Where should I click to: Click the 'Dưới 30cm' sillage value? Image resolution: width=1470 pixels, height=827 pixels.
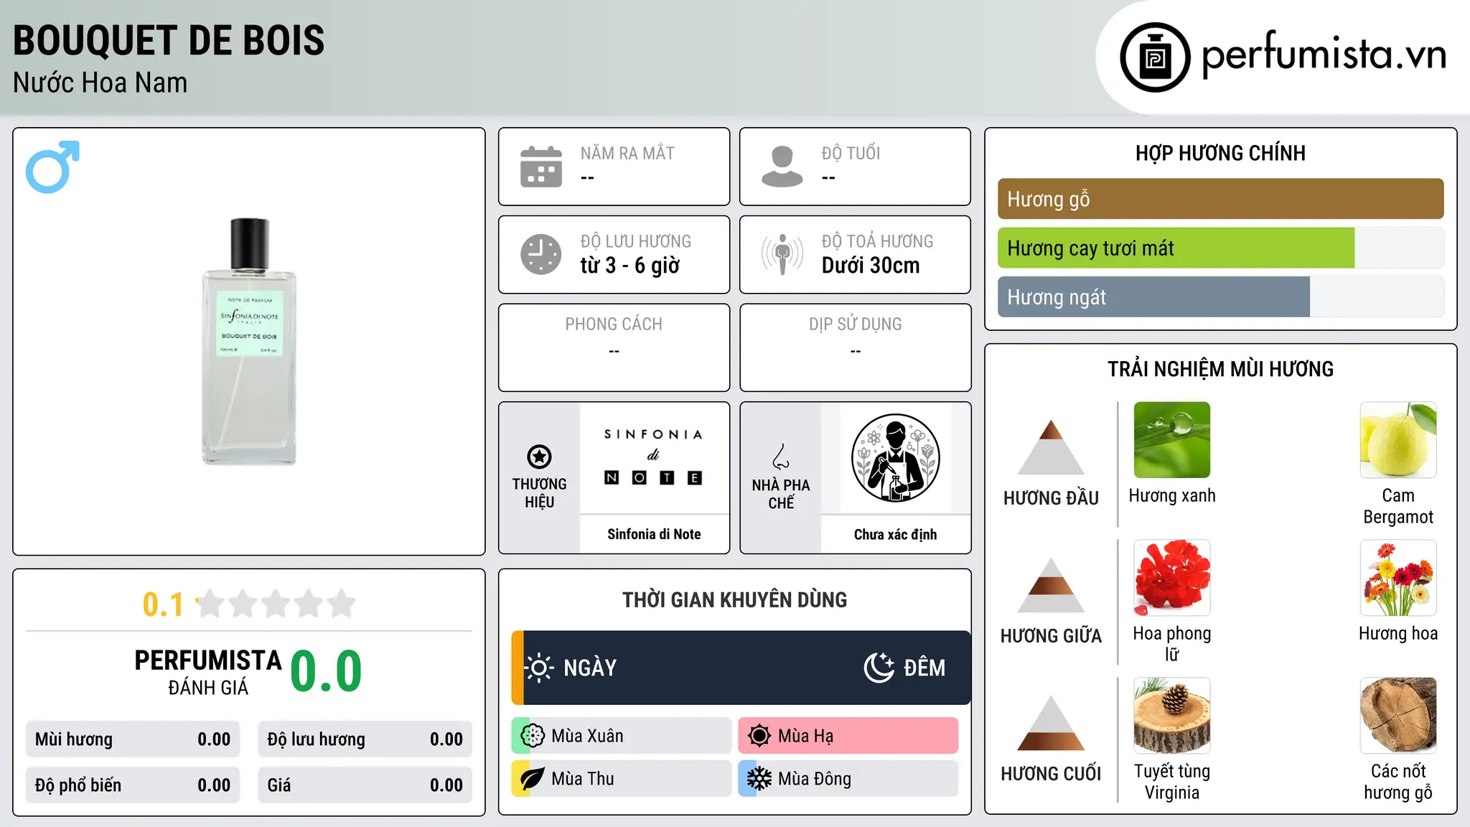click(x=871, y=266)
